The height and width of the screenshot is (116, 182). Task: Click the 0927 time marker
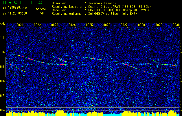tap(124, 25)
